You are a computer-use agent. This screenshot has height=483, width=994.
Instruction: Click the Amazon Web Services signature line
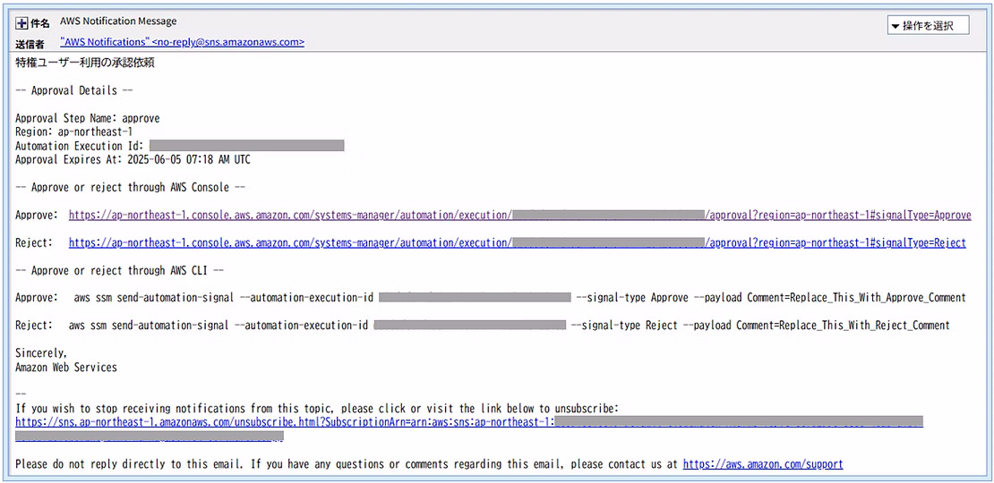[x=66, y=367]
